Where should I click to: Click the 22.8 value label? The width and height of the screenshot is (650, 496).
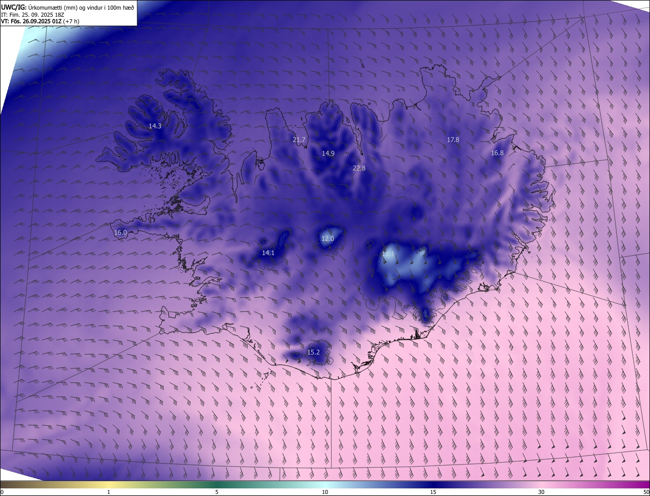pyautogui.click(x=359, y=168)
